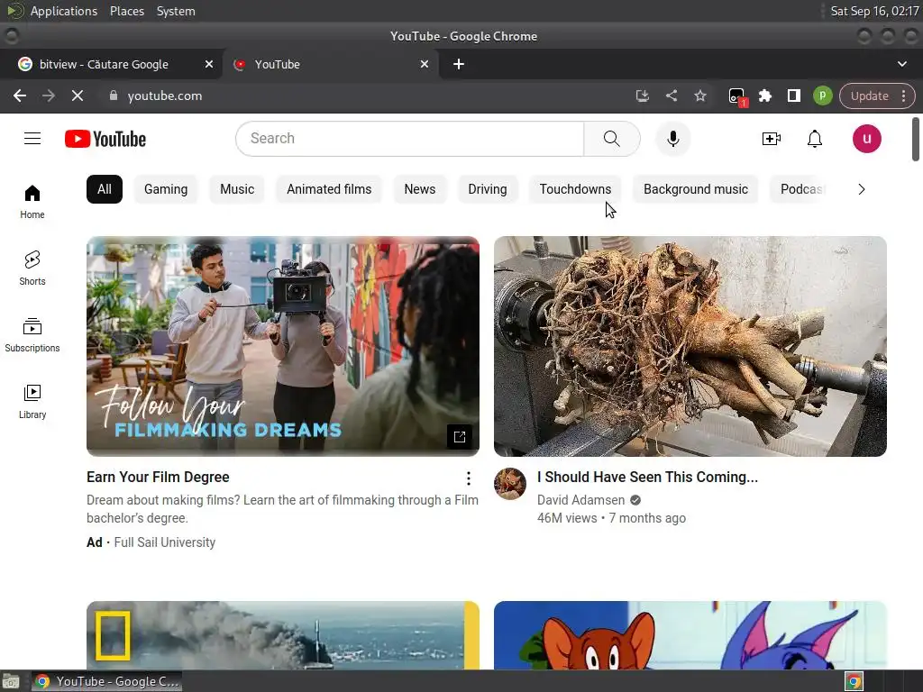This screenshot has width=923, height=692.
Task: Click the Chrome icon in the bottom-right panel
Action: (x=854, y=681)
